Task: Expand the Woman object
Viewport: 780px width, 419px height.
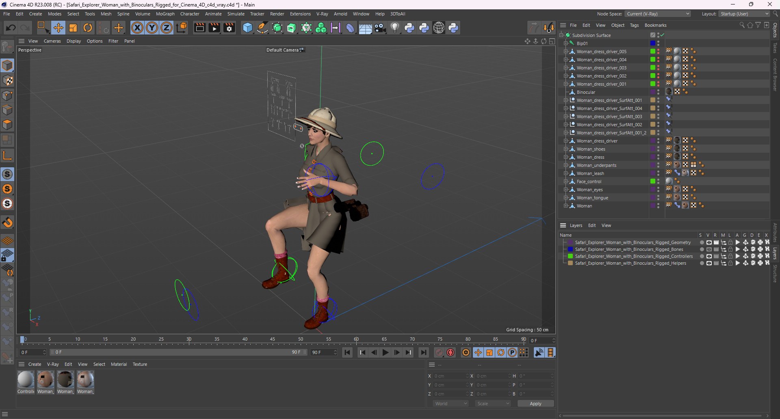Action: pos(565,206)
